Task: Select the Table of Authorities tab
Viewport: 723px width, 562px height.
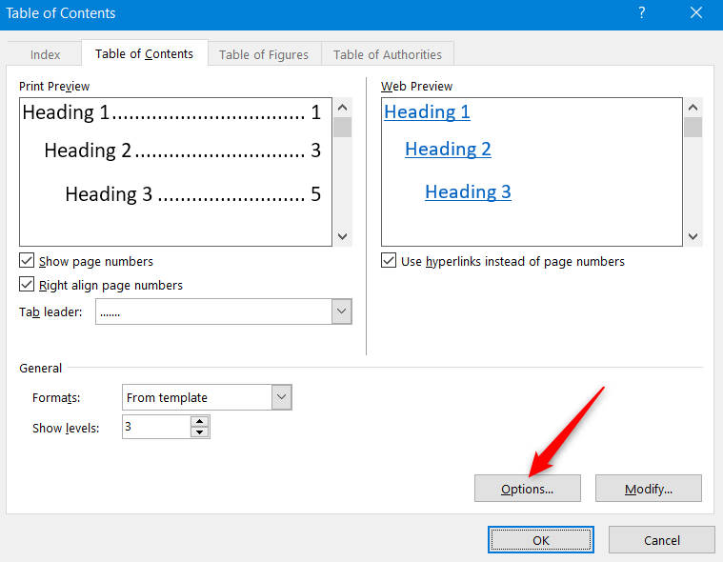Action: coord(387,54)
